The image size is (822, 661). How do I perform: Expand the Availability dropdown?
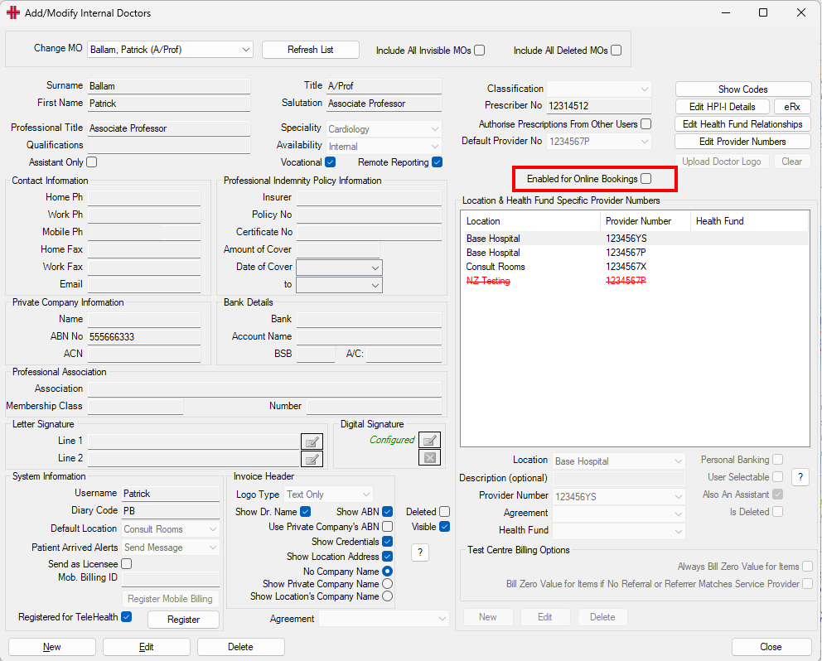point(384,147)
